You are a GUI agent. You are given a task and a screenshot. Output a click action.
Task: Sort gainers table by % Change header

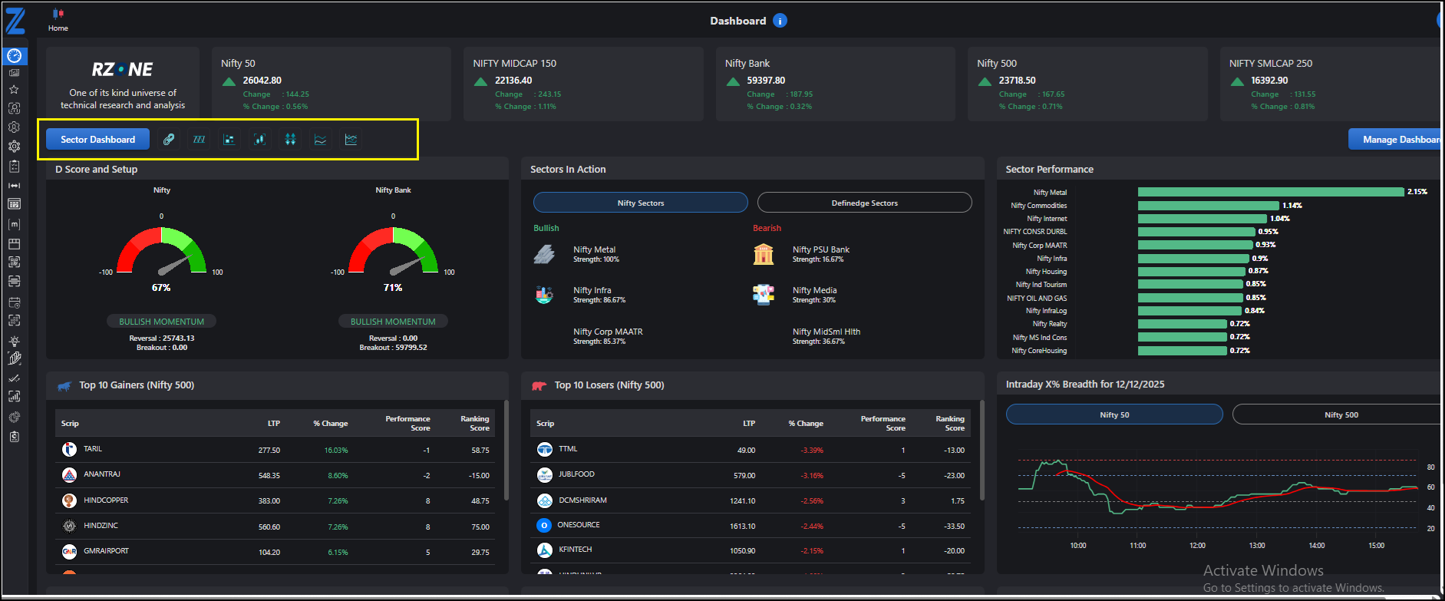click(331, 424)
